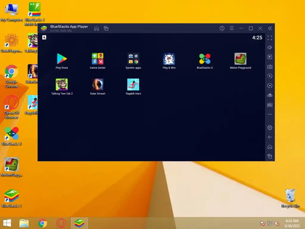This screenshot has width=305, height=229.
Task: Click the sidebar recent apps icon
Action: [270, 156]
